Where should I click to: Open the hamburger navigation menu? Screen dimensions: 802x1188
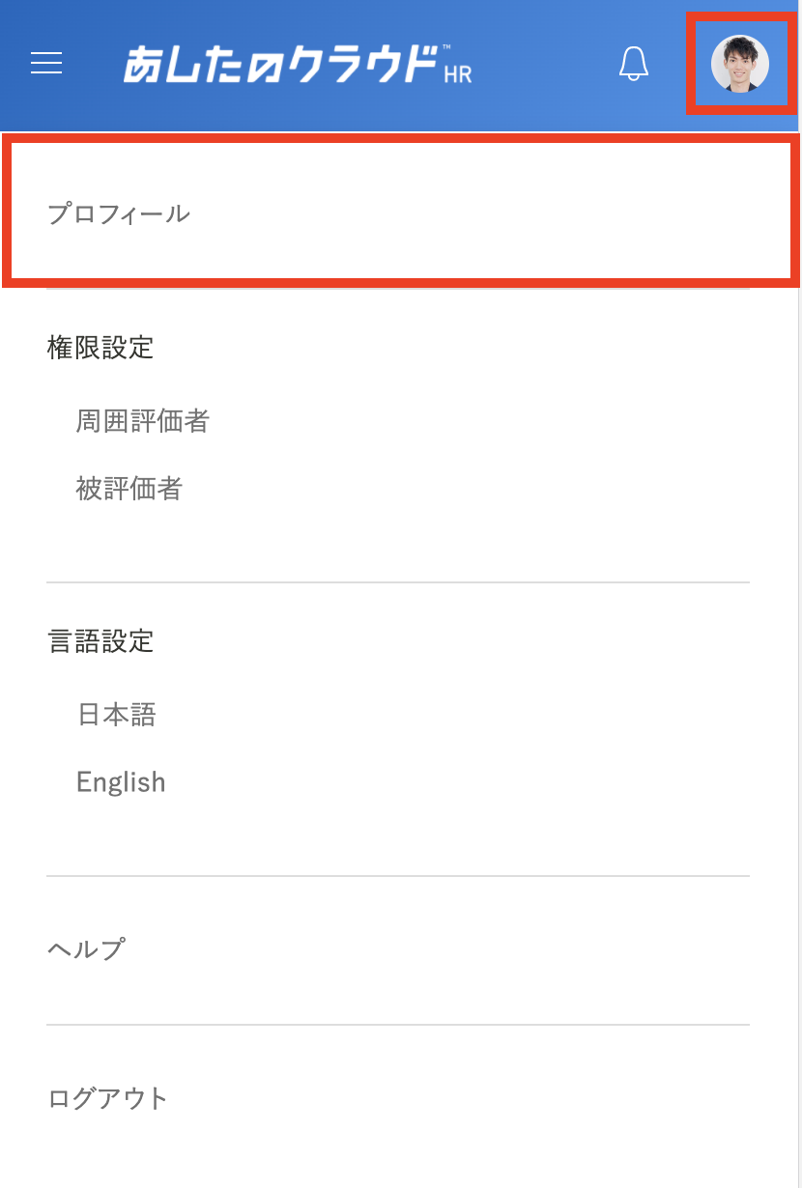click(46, 64)
